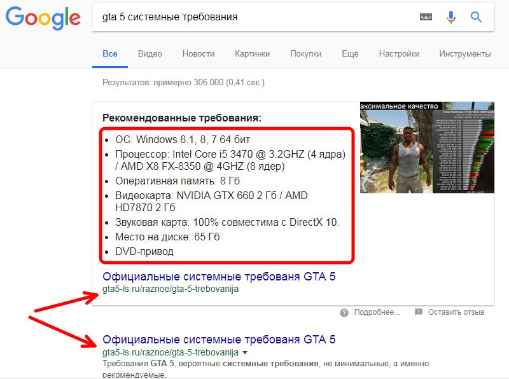Show search filters via Инструменты

464,54
